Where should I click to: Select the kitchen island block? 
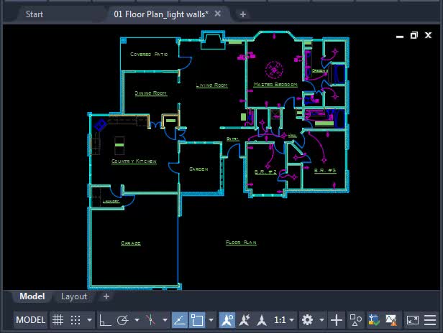coord(119,145)
